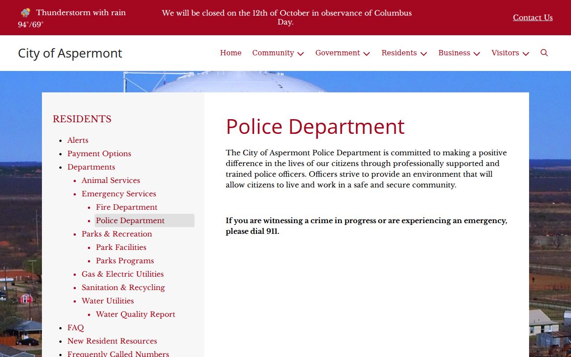Click the RESIDENTS sidebar heading
This screenshot has width=571, height=357.
coord(82,119)
